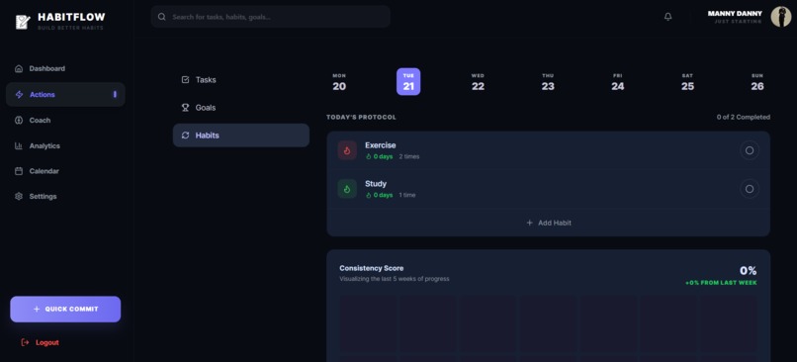Click the 'TODAY'S PROTOCOL' heading
The image size is (797, 362).
361,117
